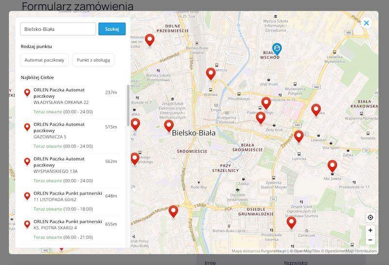This screenshot has height=265, width=389.
Task: Click the red map pin above Zameczek
Action: click(x=291, y=223)
